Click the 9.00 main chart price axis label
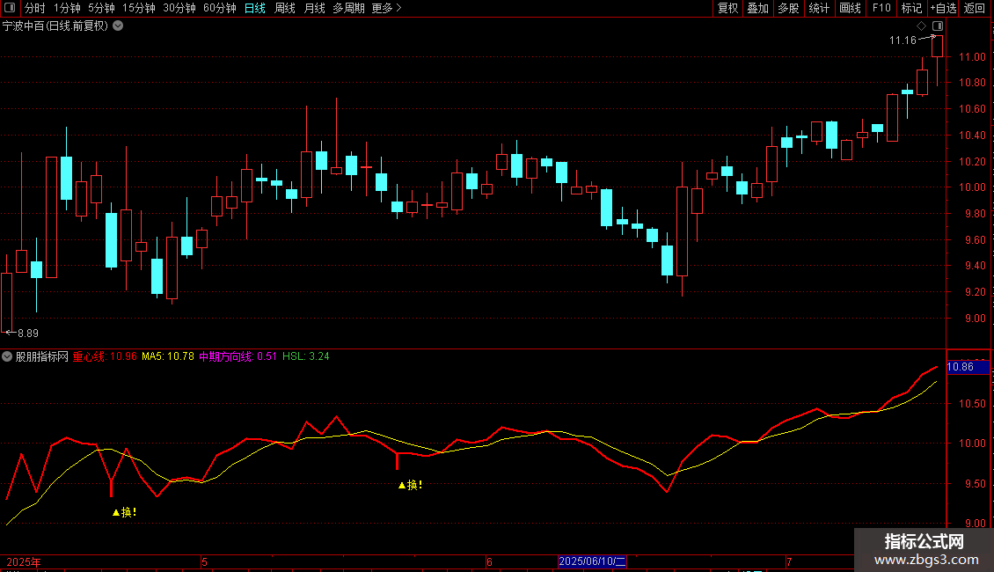The image size is (994, 572). (x=975, y=319)
